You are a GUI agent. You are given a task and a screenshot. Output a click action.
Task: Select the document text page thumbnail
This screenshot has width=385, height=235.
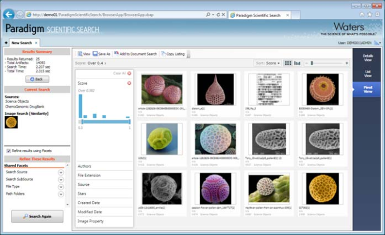(x=269, y=89)
